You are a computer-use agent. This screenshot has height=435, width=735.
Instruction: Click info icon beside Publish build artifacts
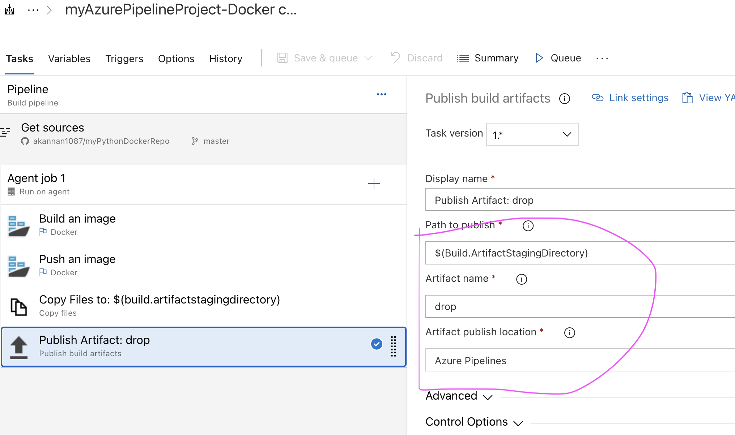coord(564,99)
